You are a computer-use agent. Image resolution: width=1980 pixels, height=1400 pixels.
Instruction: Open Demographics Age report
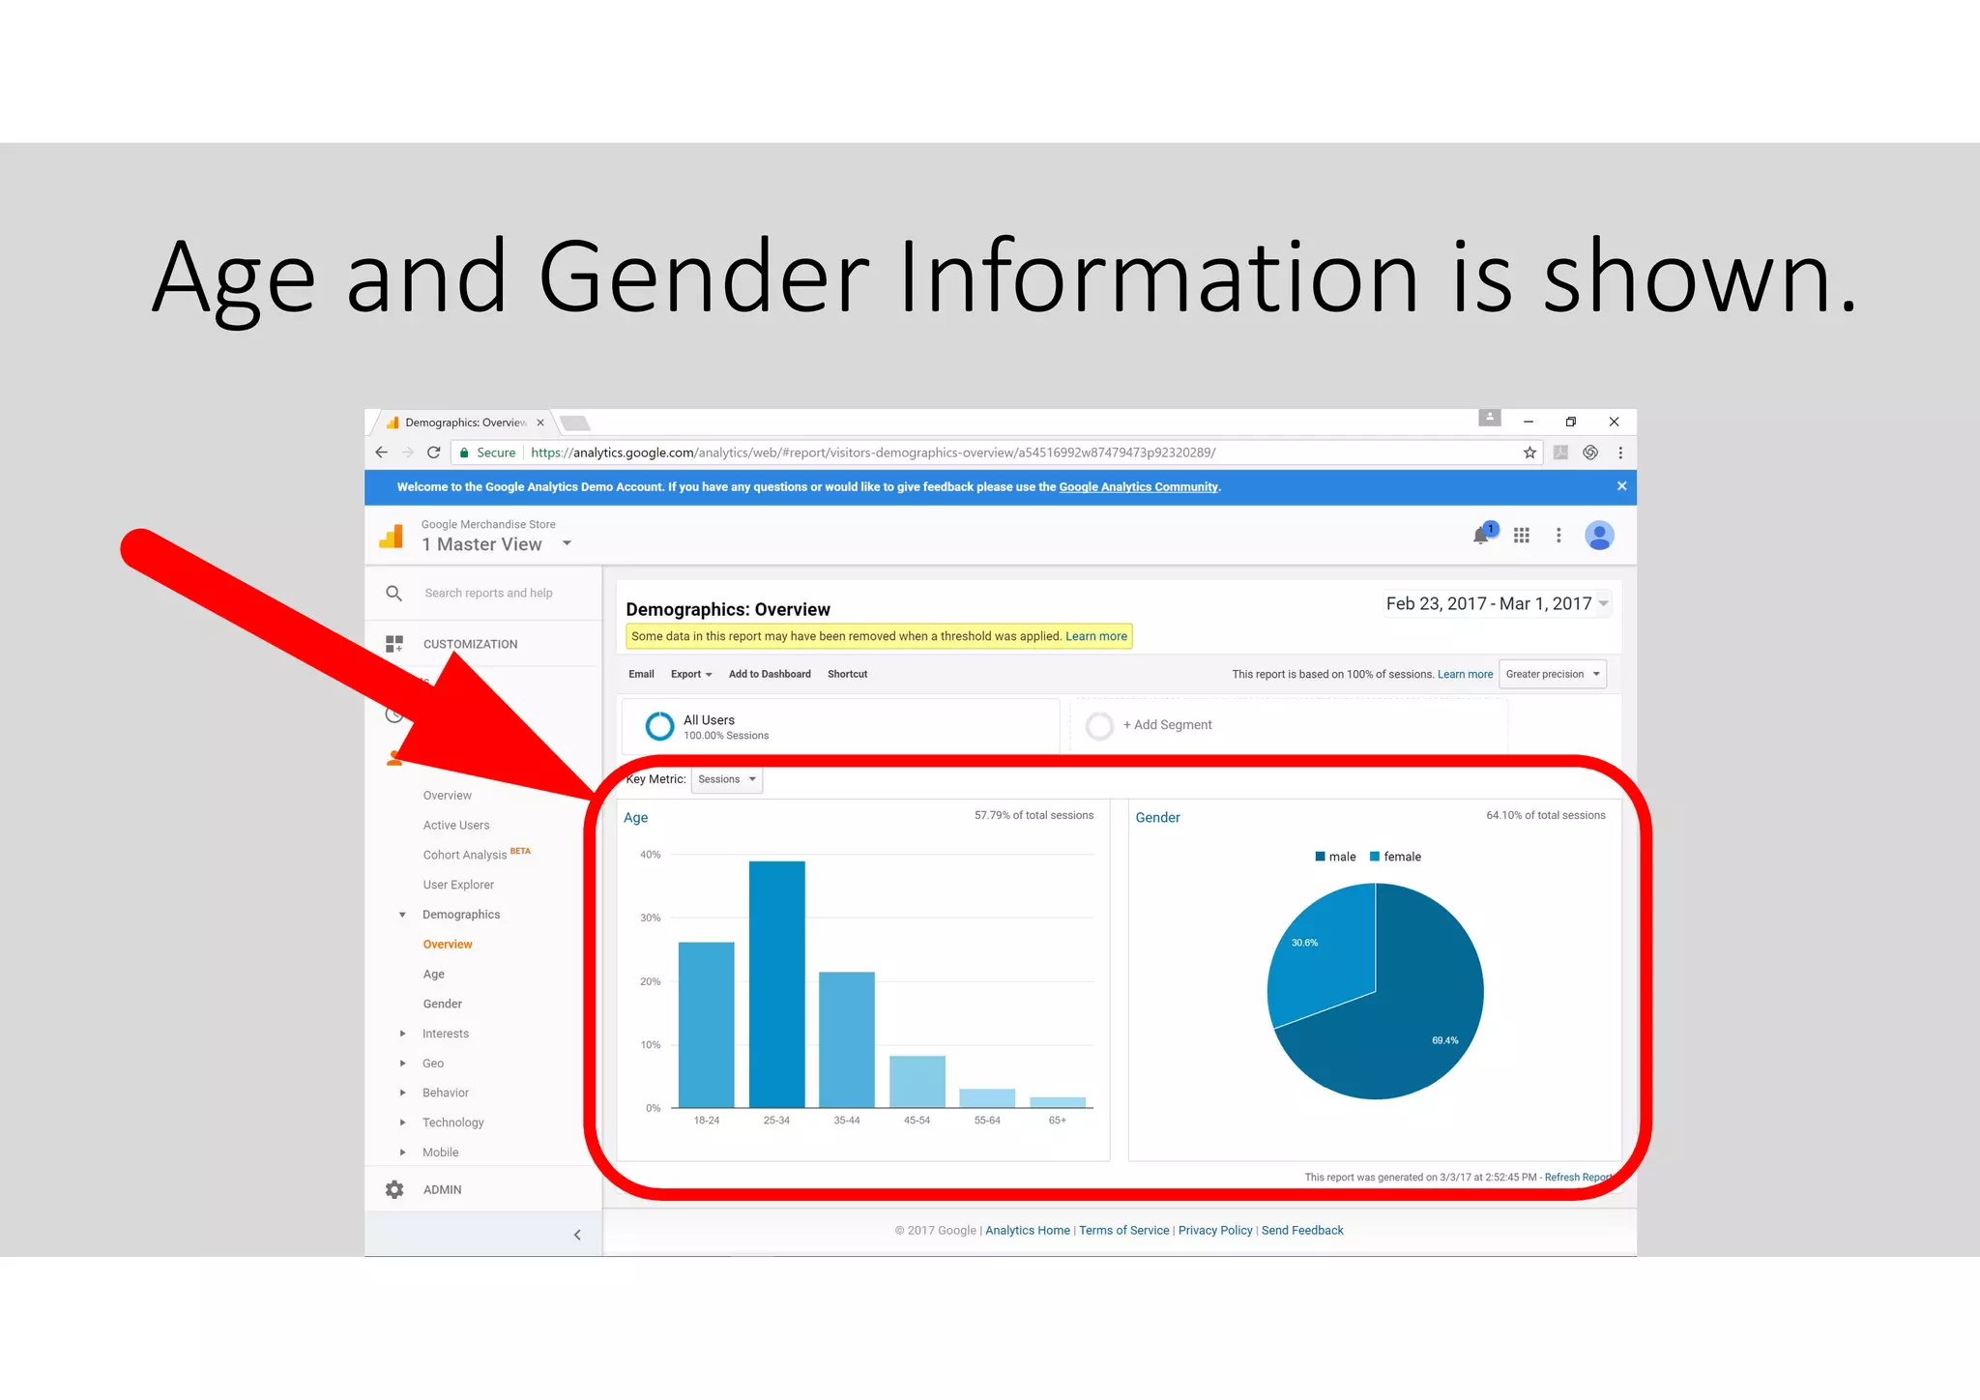click(434, 975)
